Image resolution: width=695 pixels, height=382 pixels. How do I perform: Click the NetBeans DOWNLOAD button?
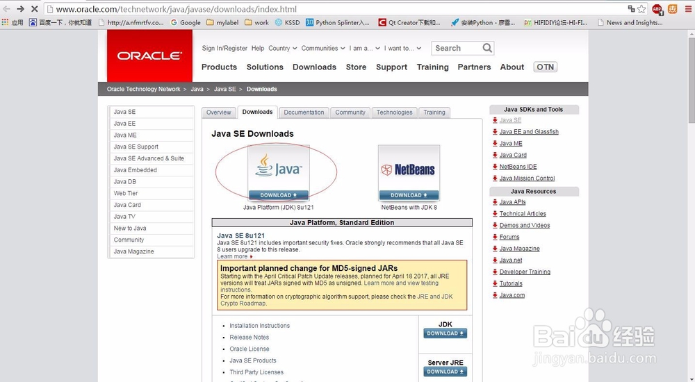point(409,195)
